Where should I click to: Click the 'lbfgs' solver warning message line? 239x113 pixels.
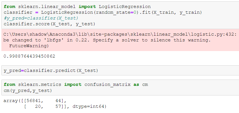pyautogui.click(x=107, y=40)
